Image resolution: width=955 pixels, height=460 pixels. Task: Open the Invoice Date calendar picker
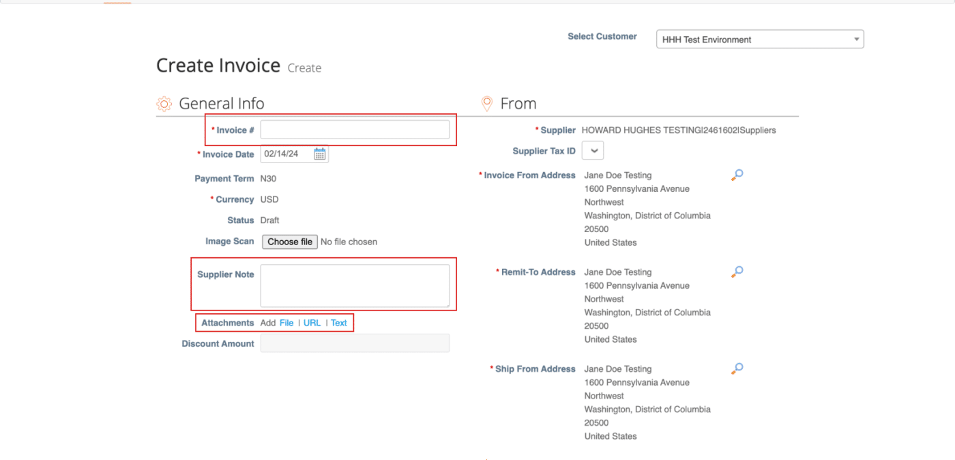(x=319, y=154)
